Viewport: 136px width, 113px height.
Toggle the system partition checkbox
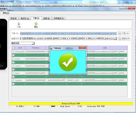tap(13, 80)
